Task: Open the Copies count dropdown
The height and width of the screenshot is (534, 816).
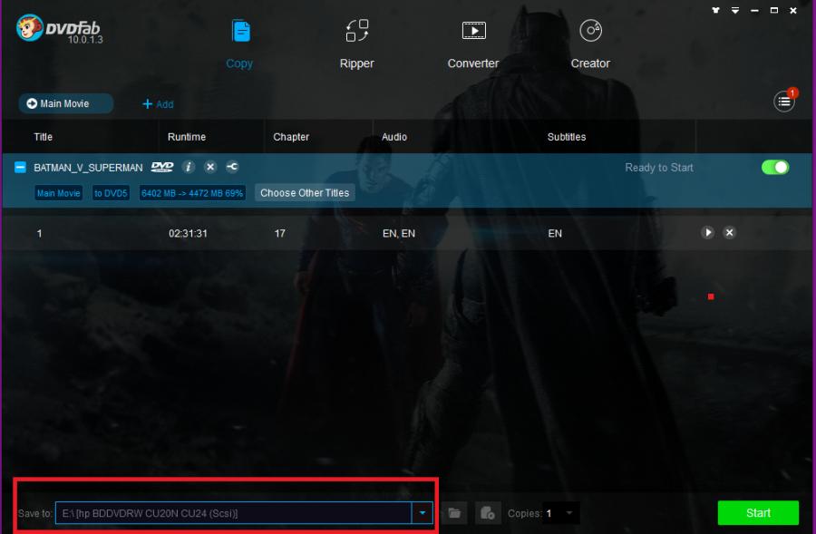Action: (569, 513)
